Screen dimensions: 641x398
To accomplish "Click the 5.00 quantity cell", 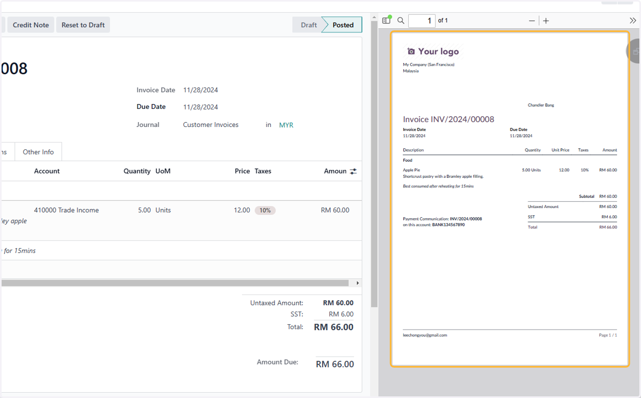I will point(144,210).
